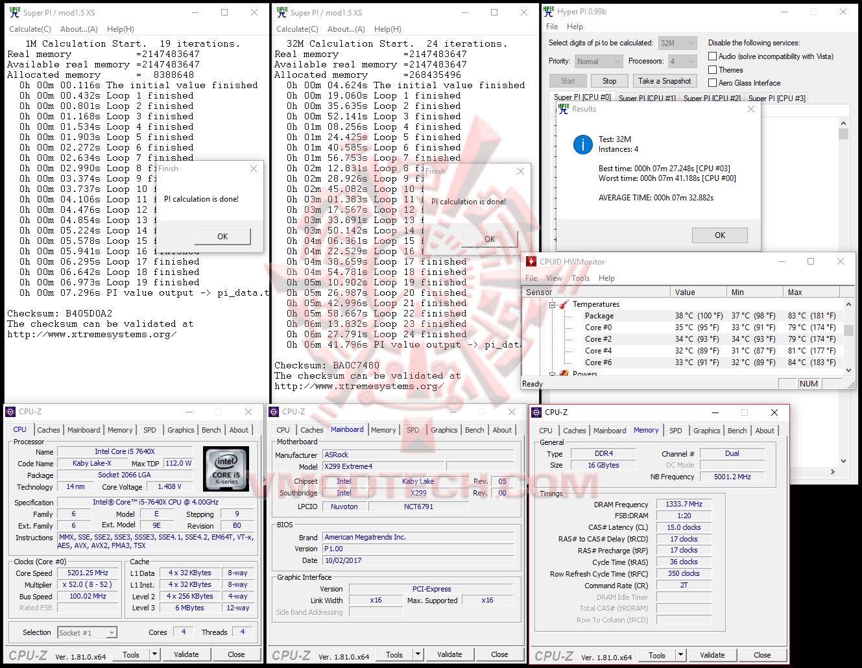This screenshot has width=862, height=668.
Task: Collapse the Temperatures tree node in HWMonitor
Action: 553,304
